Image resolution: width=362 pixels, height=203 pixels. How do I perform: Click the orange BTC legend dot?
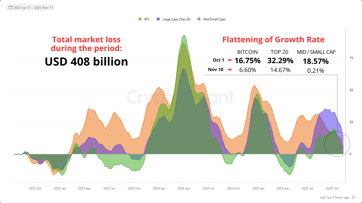click(140, 19)
